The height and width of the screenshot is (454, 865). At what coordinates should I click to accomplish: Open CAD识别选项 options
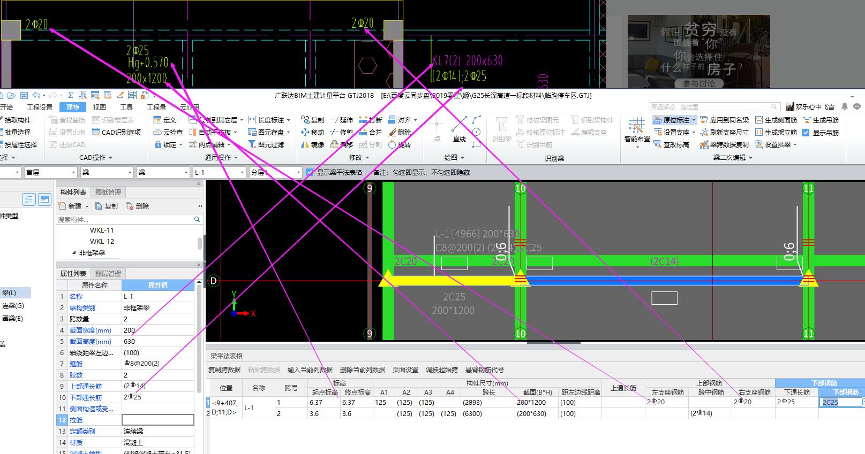click(x=116, y=132)
